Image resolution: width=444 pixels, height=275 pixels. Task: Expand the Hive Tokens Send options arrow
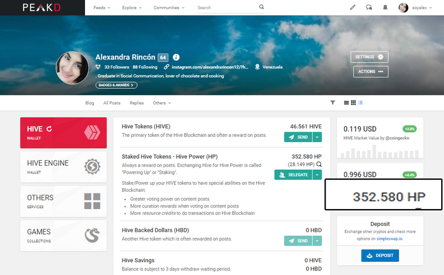317,137
